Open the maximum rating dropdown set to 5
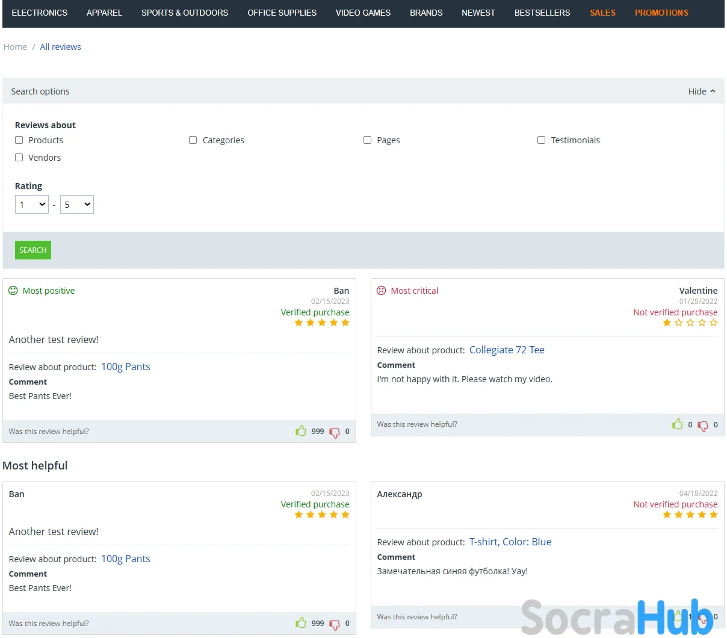Image resolution: width=727 pixels, height=638 pixels. 77,204
